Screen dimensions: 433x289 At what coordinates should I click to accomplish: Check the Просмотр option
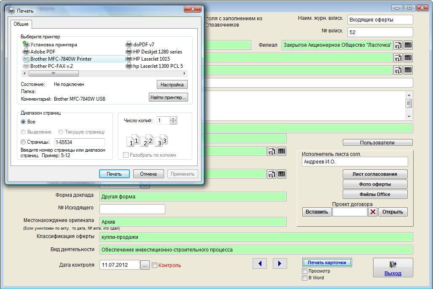click(305, 271)
